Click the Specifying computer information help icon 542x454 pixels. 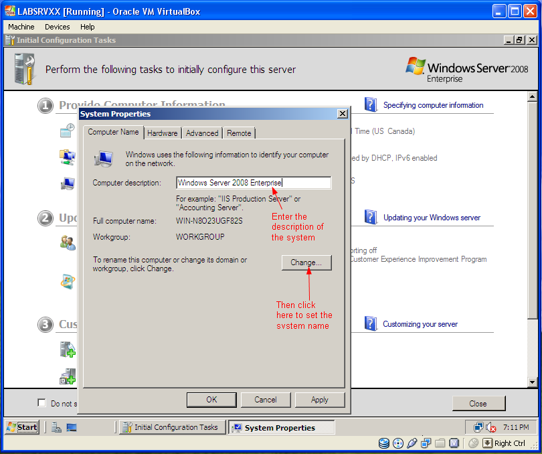coord(371,104)
